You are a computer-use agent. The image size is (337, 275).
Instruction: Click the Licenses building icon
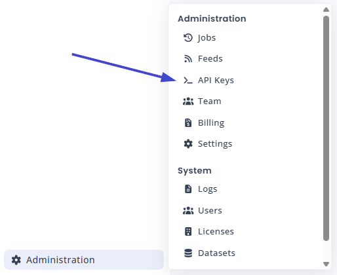188,232
